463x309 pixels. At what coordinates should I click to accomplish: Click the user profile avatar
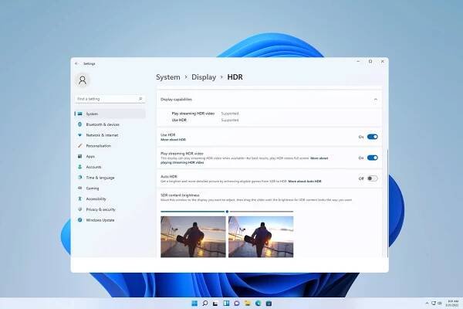point(83,80)
